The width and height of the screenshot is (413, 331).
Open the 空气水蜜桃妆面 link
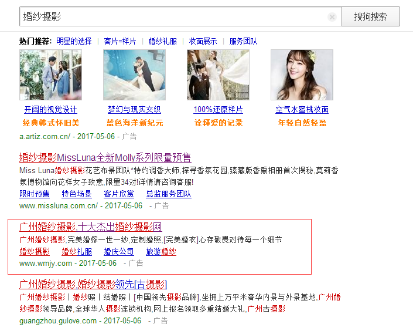pos(302,110)
